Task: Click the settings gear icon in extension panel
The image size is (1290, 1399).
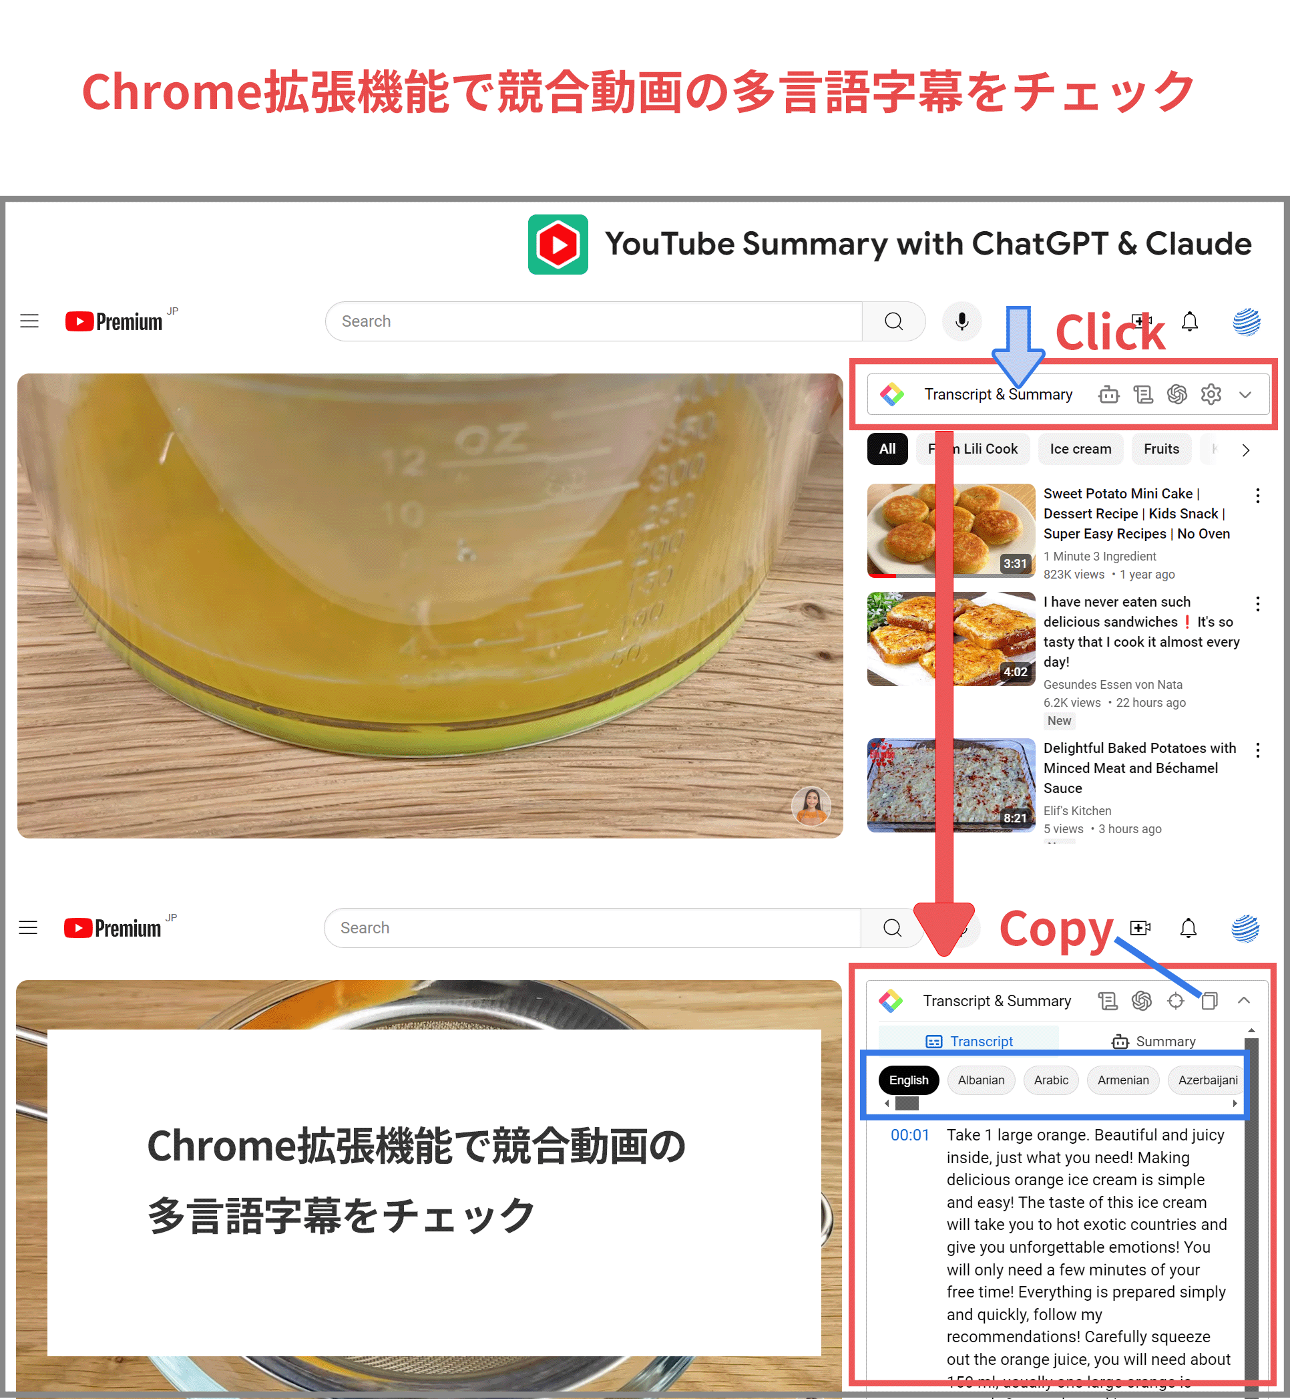Action: [1211, 394]
